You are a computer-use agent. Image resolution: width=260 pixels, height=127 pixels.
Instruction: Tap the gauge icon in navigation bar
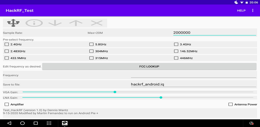pyautogui.click(x=251, y=123)
